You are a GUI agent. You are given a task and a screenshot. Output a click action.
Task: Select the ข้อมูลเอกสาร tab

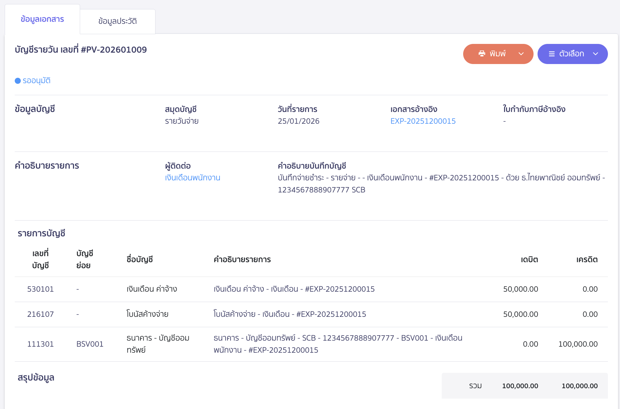[42, 19]
